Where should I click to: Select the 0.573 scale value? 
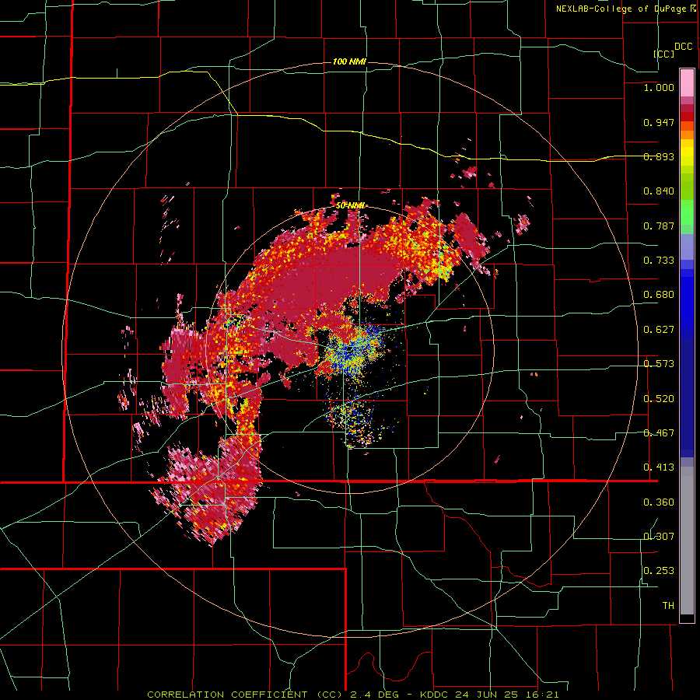(x=659, y=364)
